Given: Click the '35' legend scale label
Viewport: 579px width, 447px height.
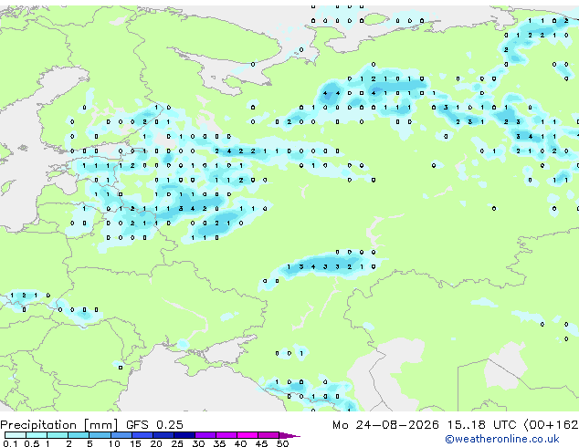Looking at the screenshot, I should pos(220,443).
